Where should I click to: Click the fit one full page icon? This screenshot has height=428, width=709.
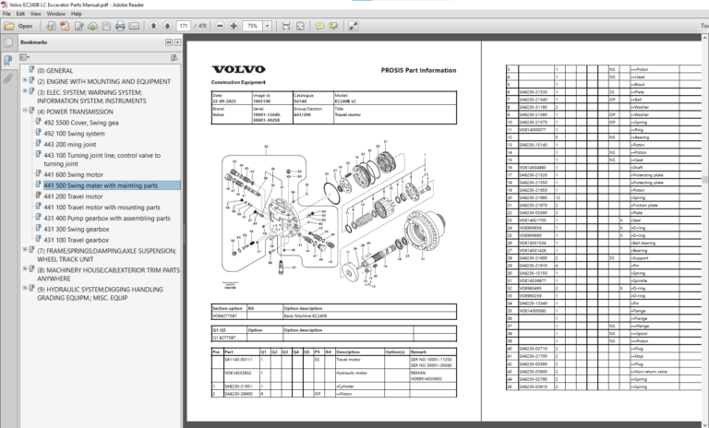[300, 26]
